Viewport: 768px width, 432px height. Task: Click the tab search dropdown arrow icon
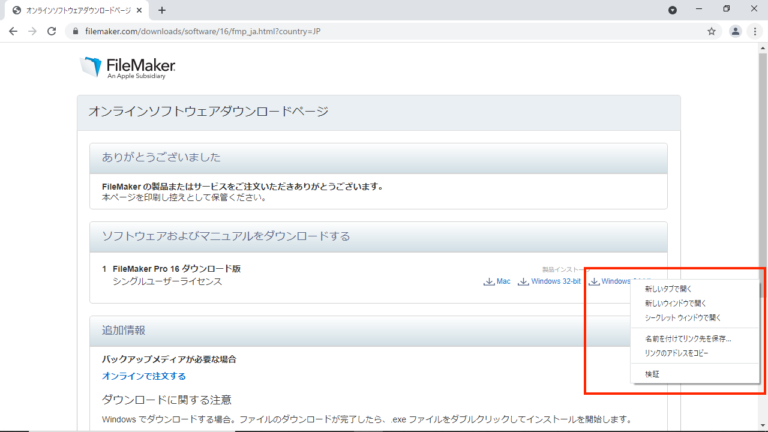coord(673,10)
